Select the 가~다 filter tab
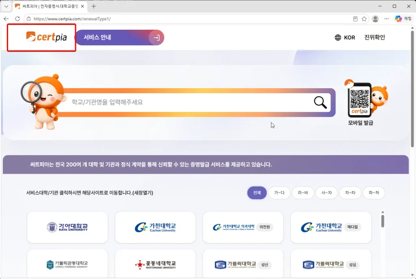The width and height of the screenshot is (416, 279). click(279, 193)
